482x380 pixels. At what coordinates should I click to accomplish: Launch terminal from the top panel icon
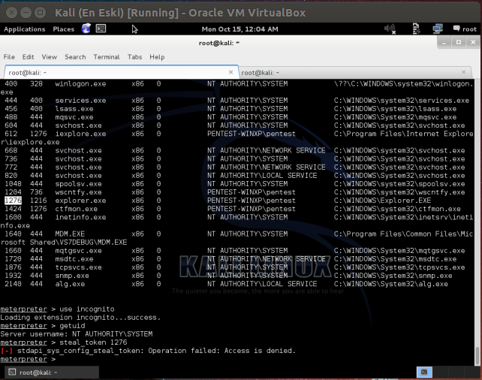point(101,29)
